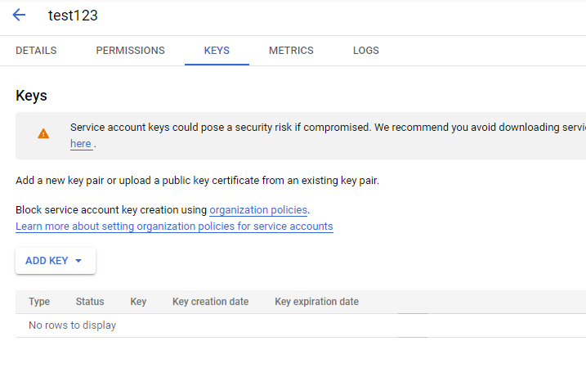Go to the LOGS tab
This screenshot has height=368, width=586.
tap(365, 51)
